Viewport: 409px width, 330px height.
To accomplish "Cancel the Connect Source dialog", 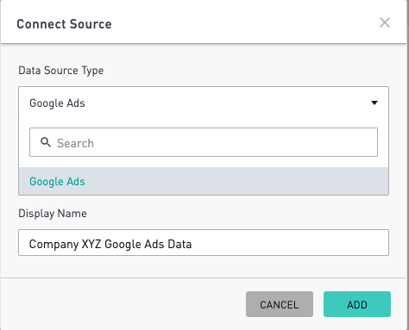I will click(x=280, y=304).
